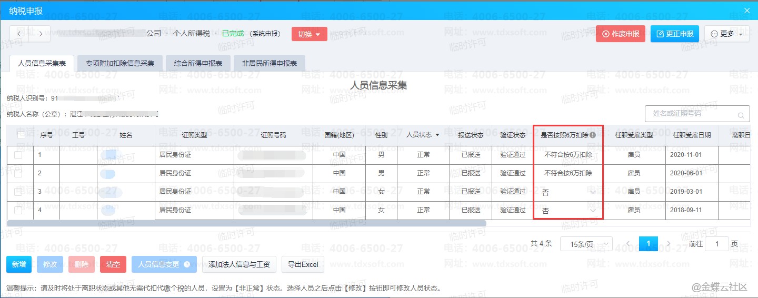Click the search magnifier icon
The height and width of the screenshot is (298, 758).
click(x=741, y=115)
